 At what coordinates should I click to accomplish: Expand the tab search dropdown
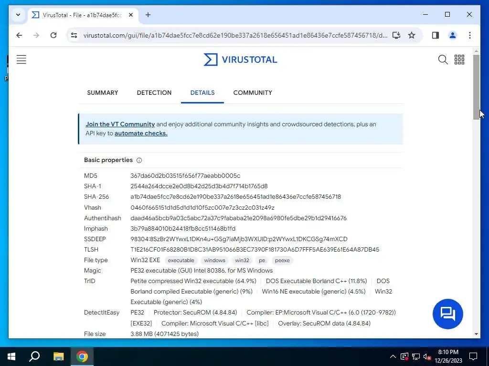pos(18,15)
